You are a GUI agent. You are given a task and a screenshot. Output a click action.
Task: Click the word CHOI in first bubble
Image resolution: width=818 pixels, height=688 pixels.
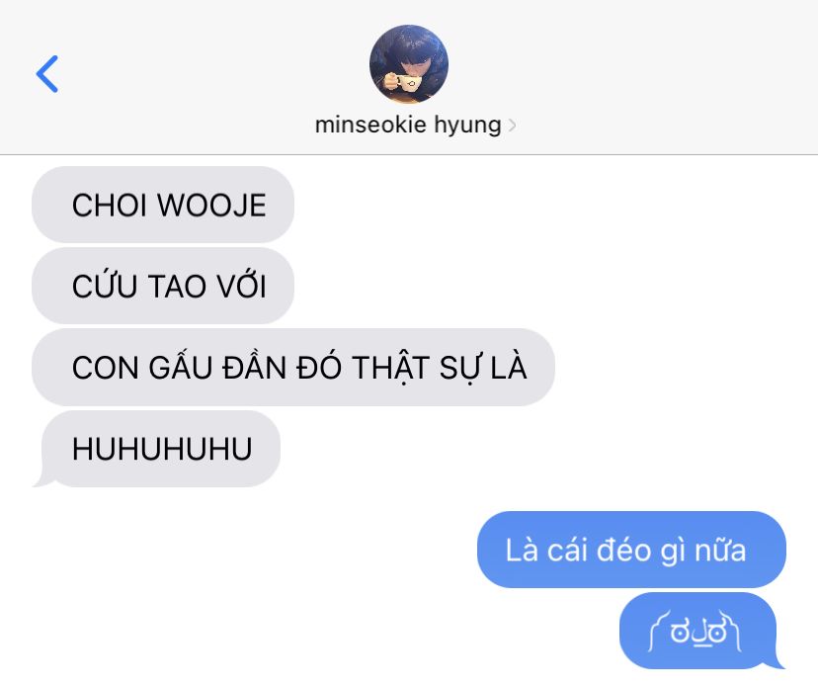click(x=110, y=205)
